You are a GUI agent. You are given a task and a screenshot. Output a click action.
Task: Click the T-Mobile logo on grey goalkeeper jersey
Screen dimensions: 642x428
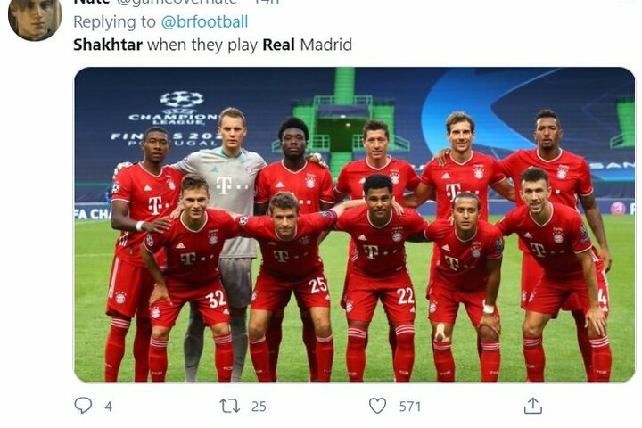click(x=224, y=185)
